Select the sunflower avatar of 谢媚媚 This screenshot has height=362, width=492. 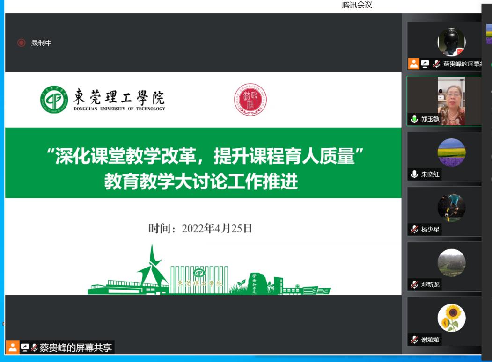[x=451, y=318]
